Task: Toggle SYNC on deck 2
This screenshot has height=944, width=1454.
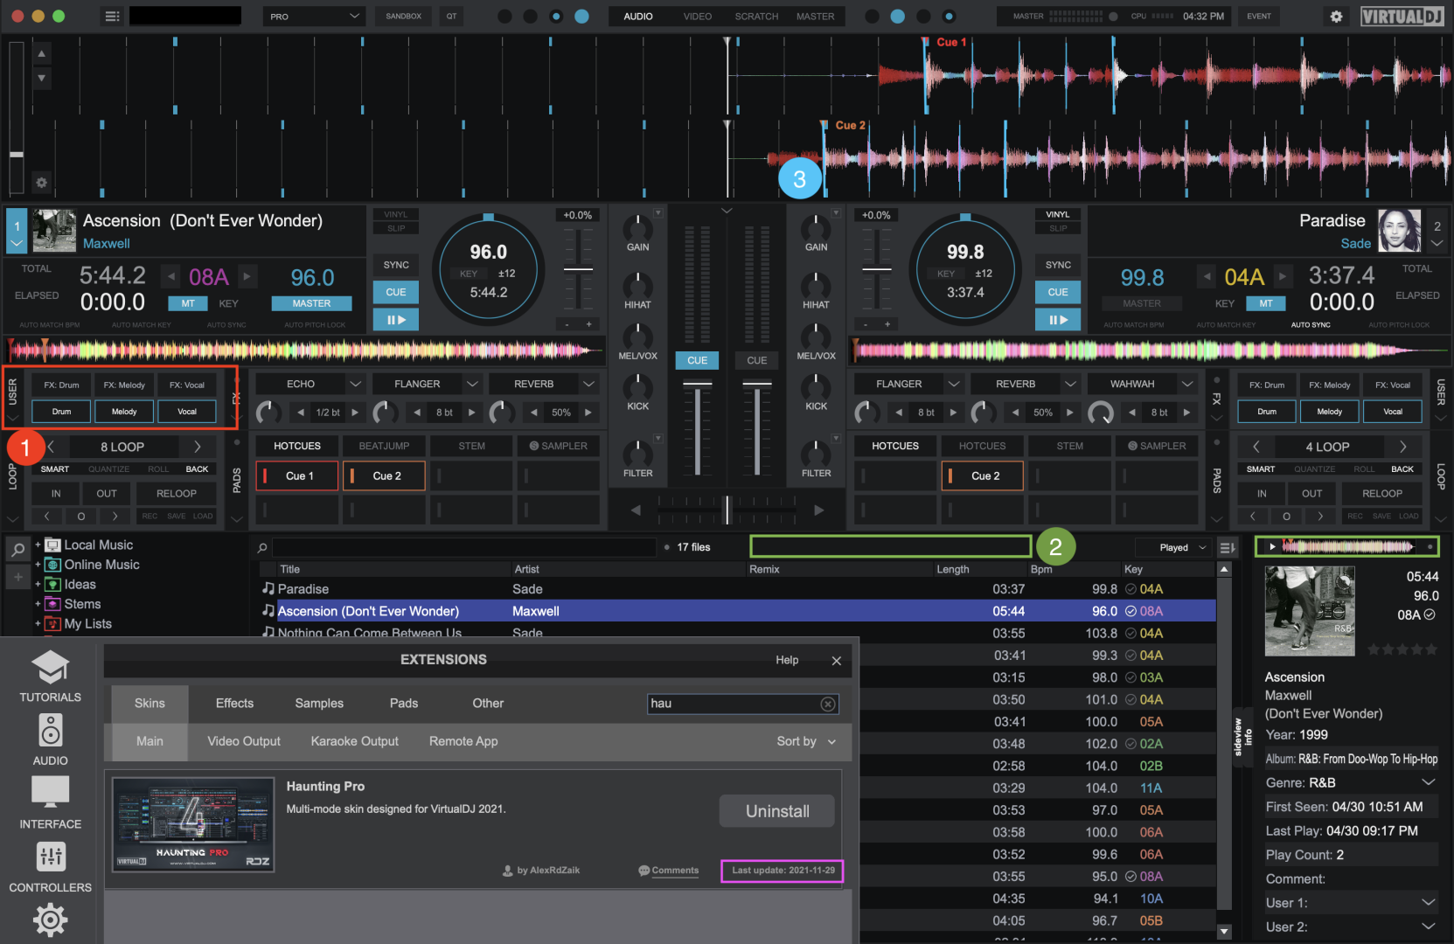Action: (x=1058, y=265)
